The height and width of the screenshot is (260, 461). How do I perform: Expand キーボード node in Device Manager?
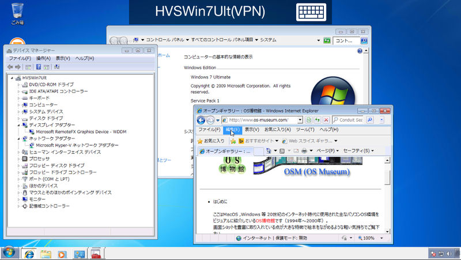pyautogui.click(x=18, y=98)
